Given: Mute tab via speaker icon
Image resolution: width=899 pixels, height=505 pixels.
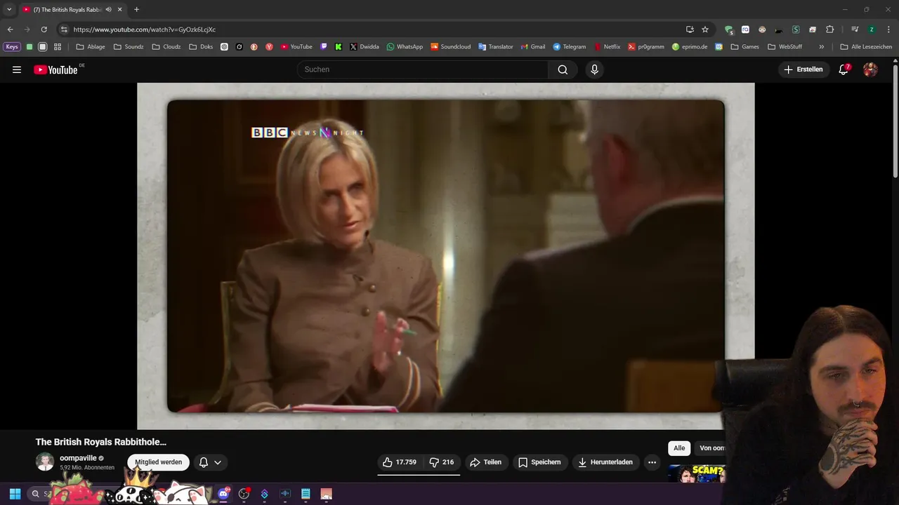Looking at the screenshot, I should 108,9.
